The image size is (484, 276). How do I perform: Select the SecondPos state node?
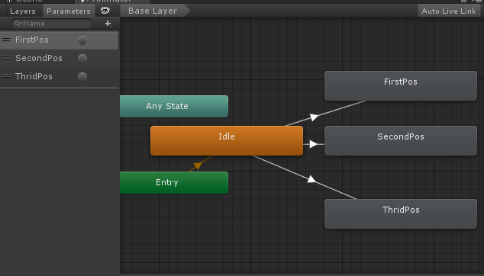pos(401,140)
